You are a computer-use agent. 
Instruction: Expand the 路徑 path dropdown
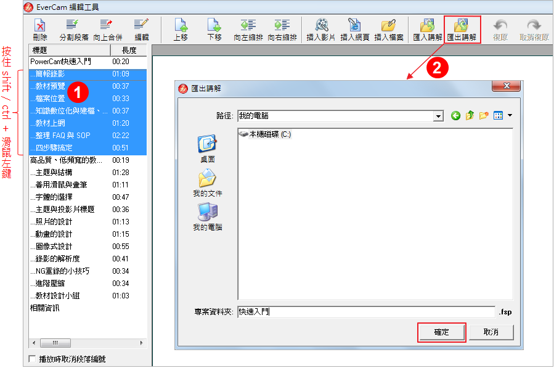438,116
